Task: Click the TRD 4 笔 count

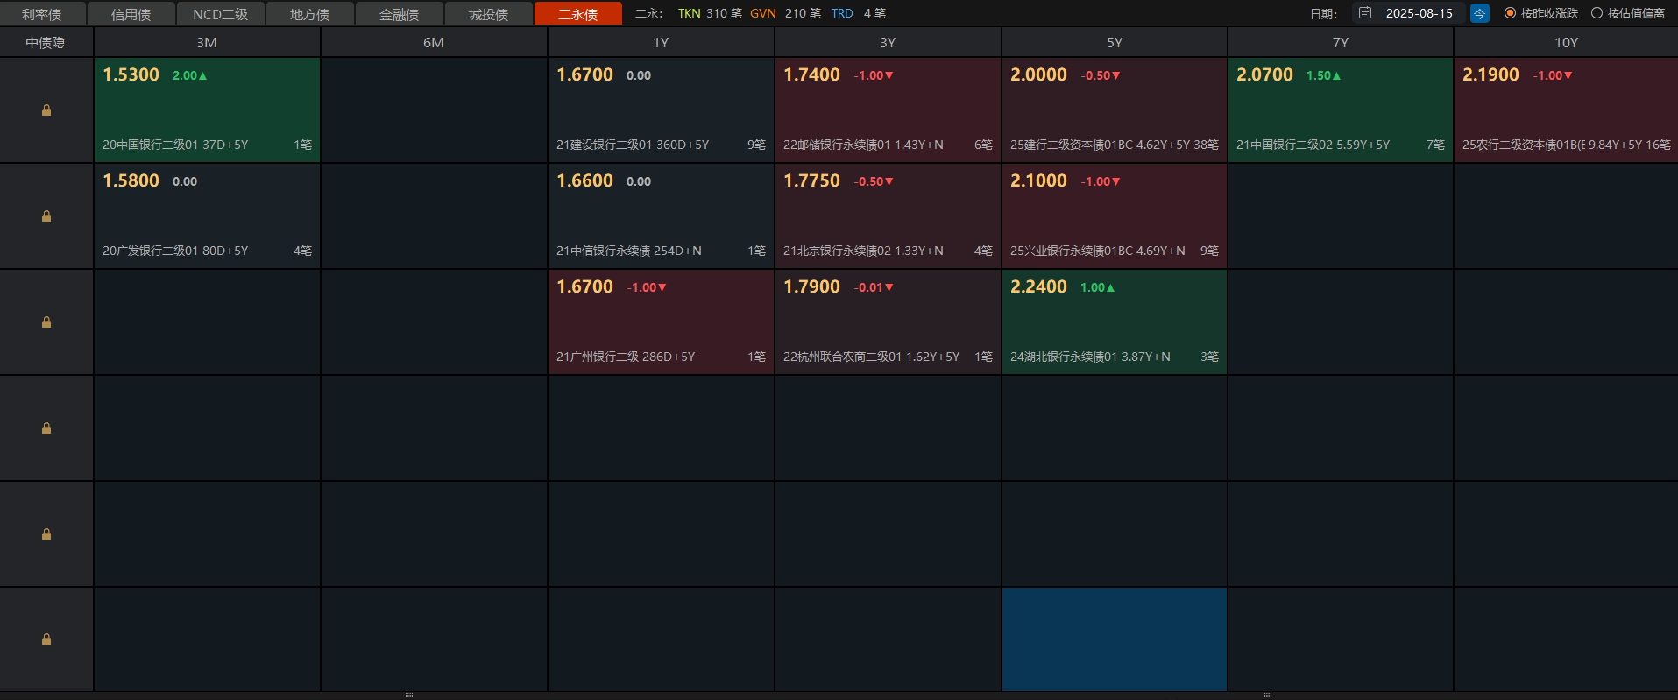Action: pos(859,13)
